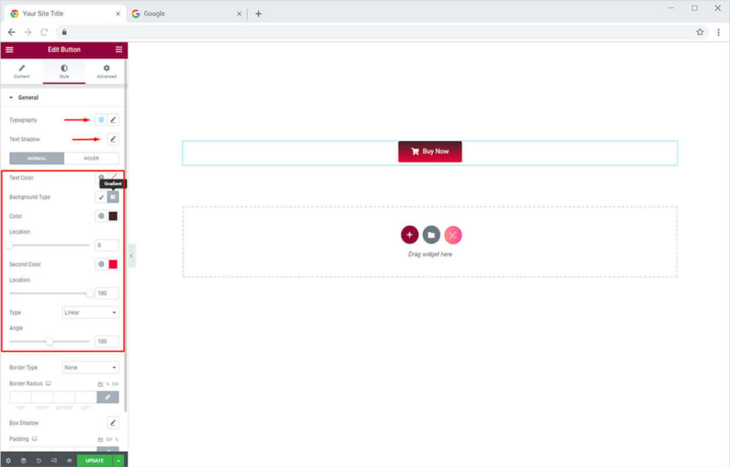Open the Elementor hamburger menu
730x467 pixels.
(x=9, y=50)
